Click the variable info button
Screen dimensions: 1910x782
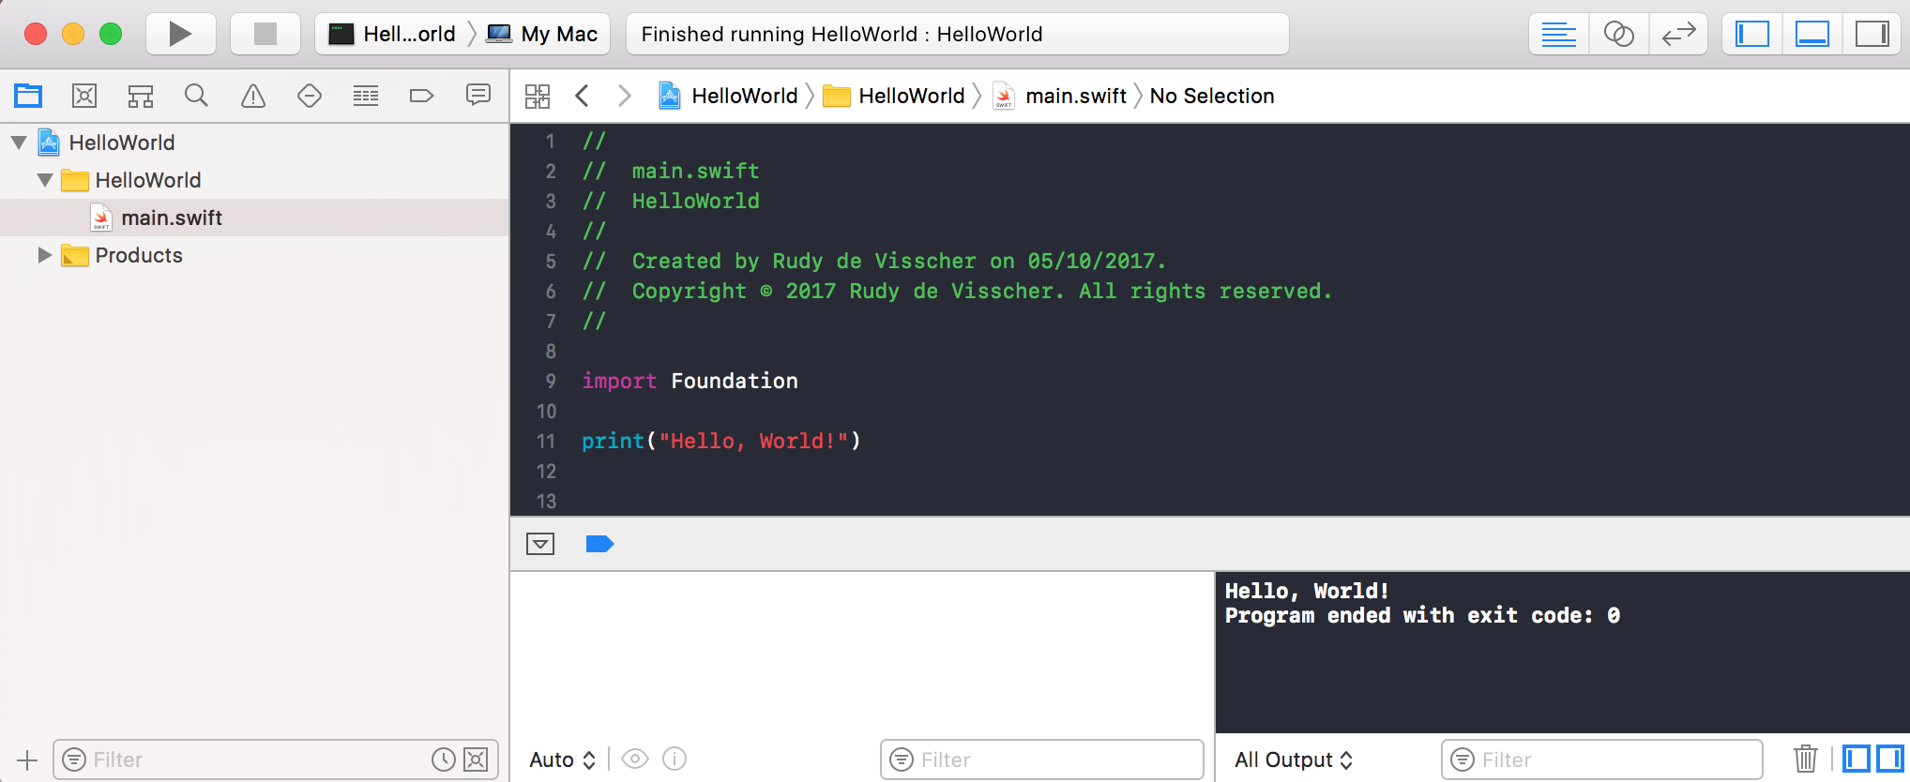675,759
